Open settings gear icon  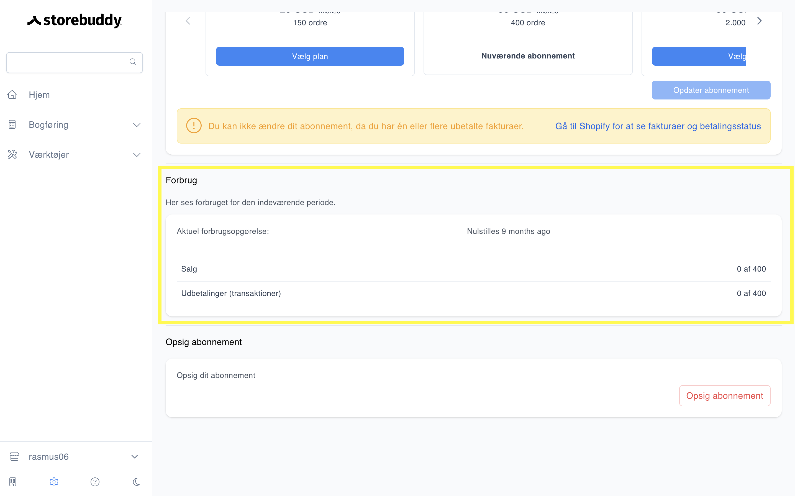[x=54, y=482]
